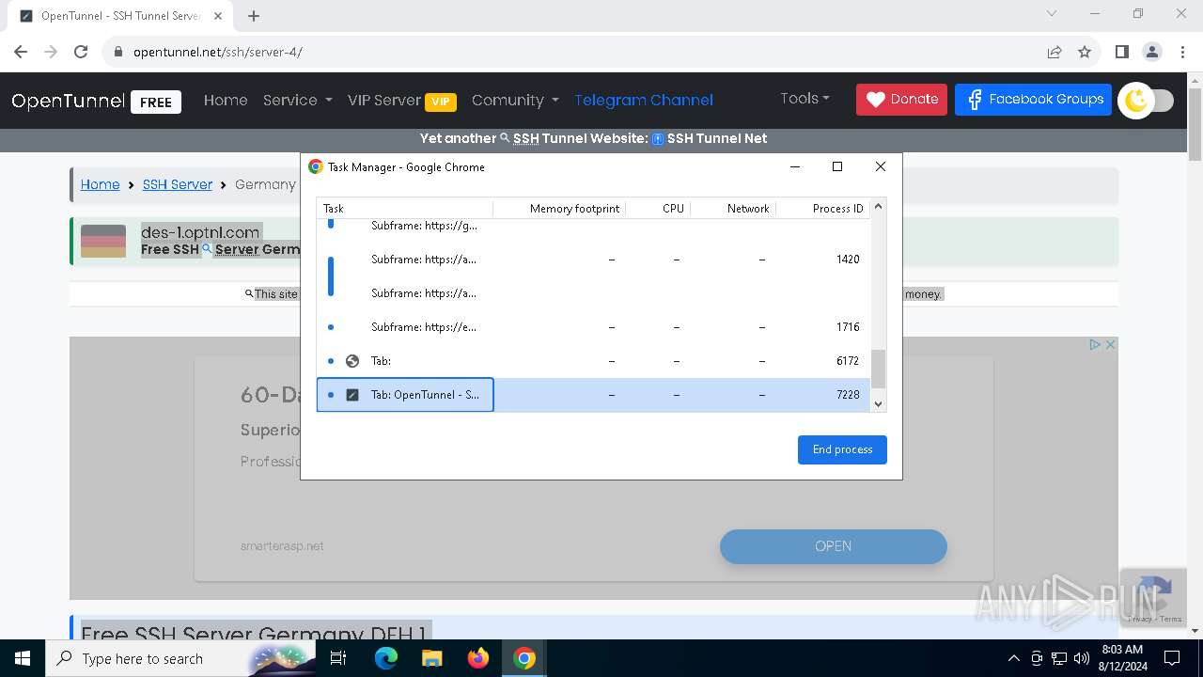Click the Task Manager scrollbar thumb
The height and width of the screenshot is (677, 1203).
(879, 369)
